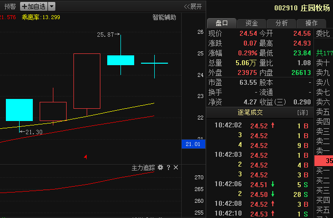The width and height of the screenshot is (333, 218).
Task: Select the 10:42:06 trade at 24.51
Action: tap(261, 184)
